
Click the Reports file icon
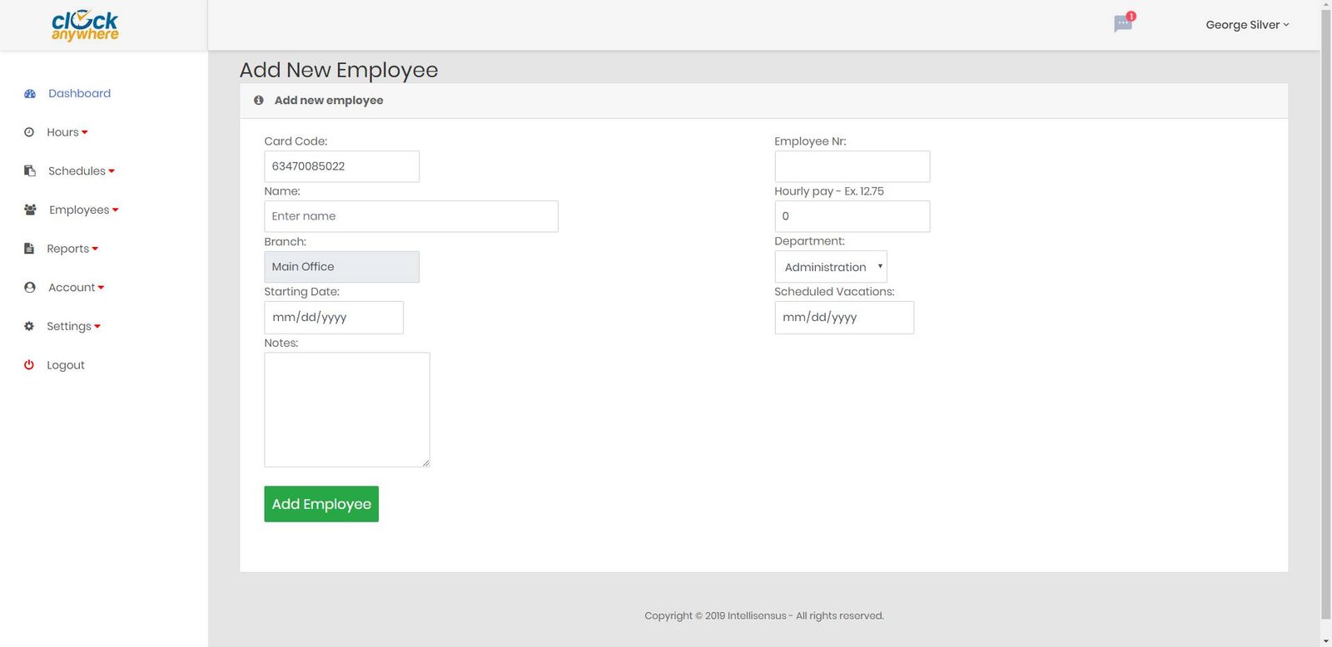(29, 249)
